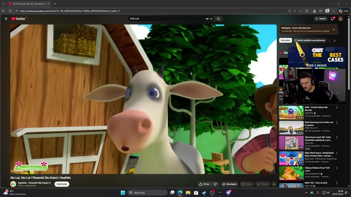Open Kicia Kocia mówi NIE thumbnail

[x=291, y=143]
